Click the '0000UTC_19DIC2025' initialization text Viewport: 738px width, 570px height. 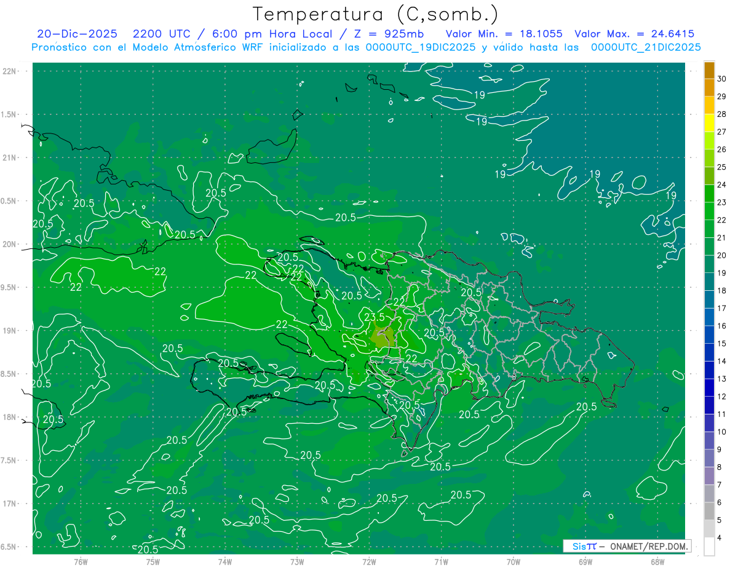click(x=420, y=47)
